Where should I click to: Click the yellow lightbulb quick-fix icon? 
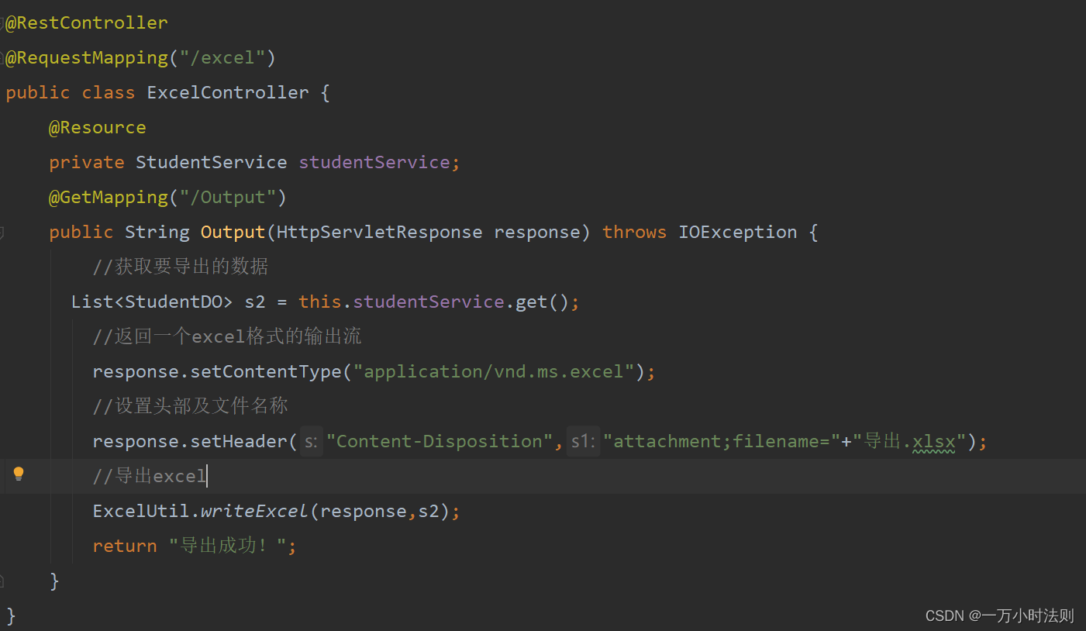(x=19, y=474)
